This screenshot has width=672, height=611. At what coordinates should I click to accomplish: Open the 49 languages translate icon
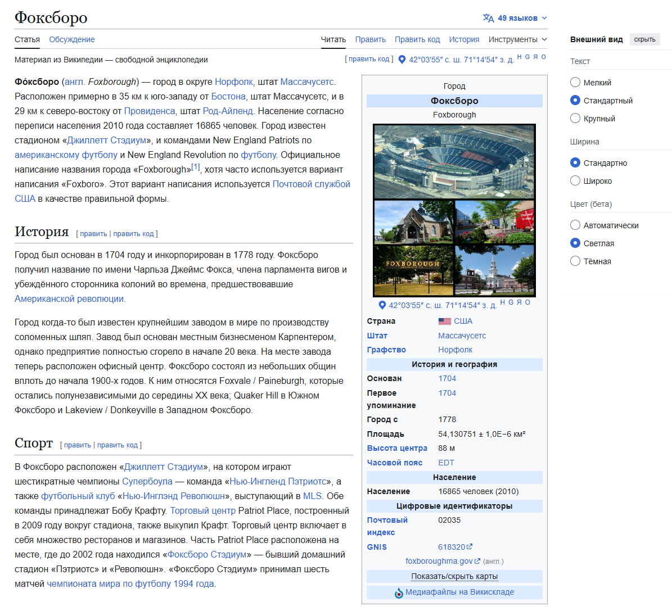(488, 18)
